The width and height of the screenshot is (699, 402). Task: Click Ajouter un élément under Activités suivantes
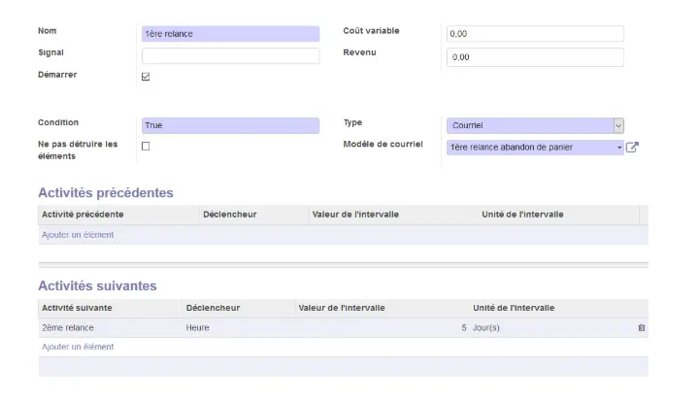pos(78,347)
